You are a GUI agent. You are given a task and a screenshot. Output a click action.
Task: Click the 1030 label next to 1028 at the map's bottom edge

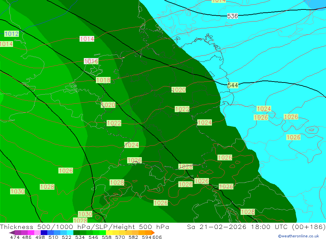tap(85, 214)
